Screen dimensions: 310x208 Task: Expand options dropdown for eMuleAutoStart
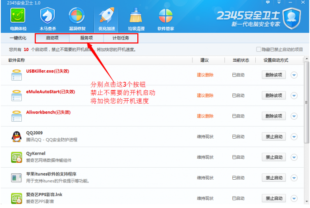click(294, 95)
